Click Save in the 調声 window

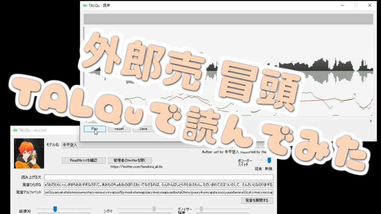coord(143,129)
